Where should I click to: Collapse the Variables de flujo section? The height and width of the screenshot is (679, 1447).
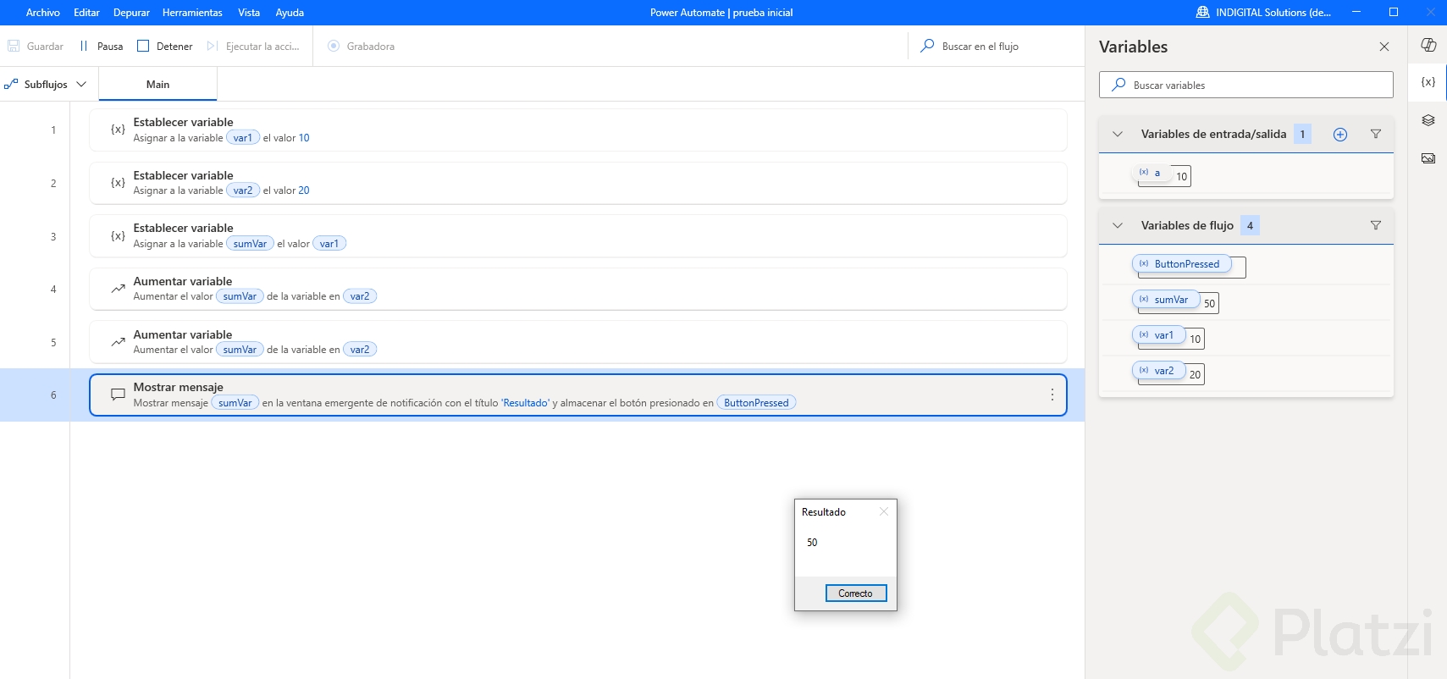1118,225
